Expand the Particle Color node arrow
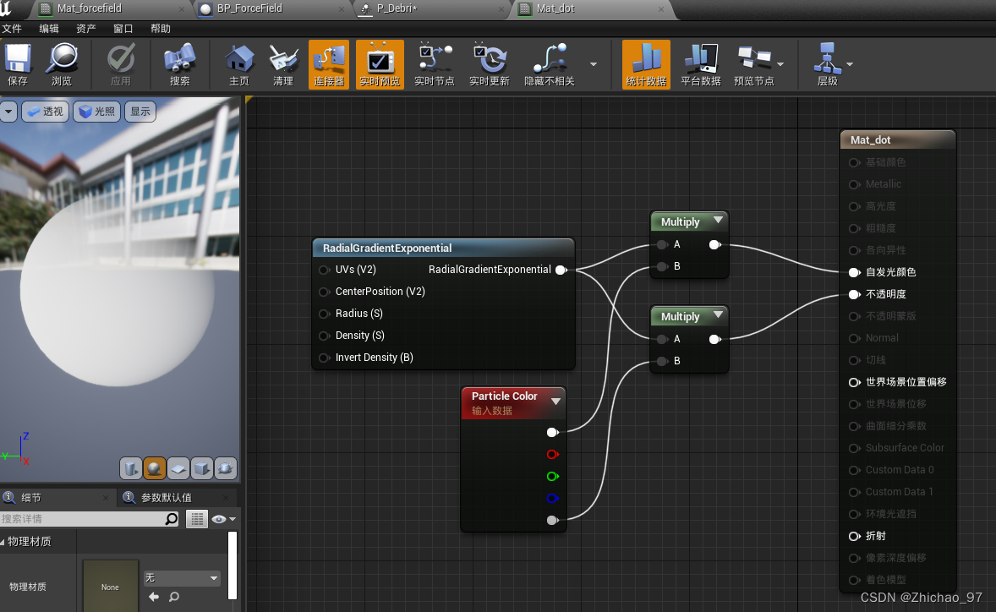Image resolution: width=996 pixels, height=612 pixels. pos(555,402)
